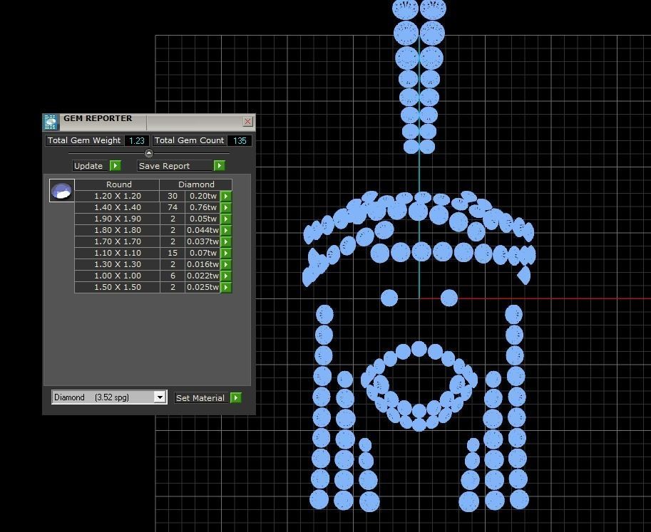651x532 pixels.
Task: Click the count cell showing 74
Action: click(173, 207)
